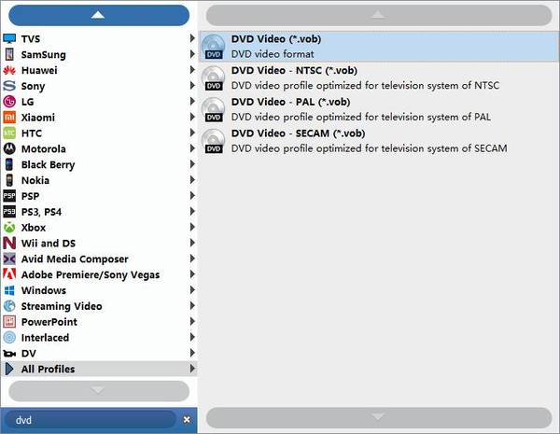This screenshot has height=434, width=560.
Task: Expand the Huawei submenu arrow
Action: pos(192,70)
